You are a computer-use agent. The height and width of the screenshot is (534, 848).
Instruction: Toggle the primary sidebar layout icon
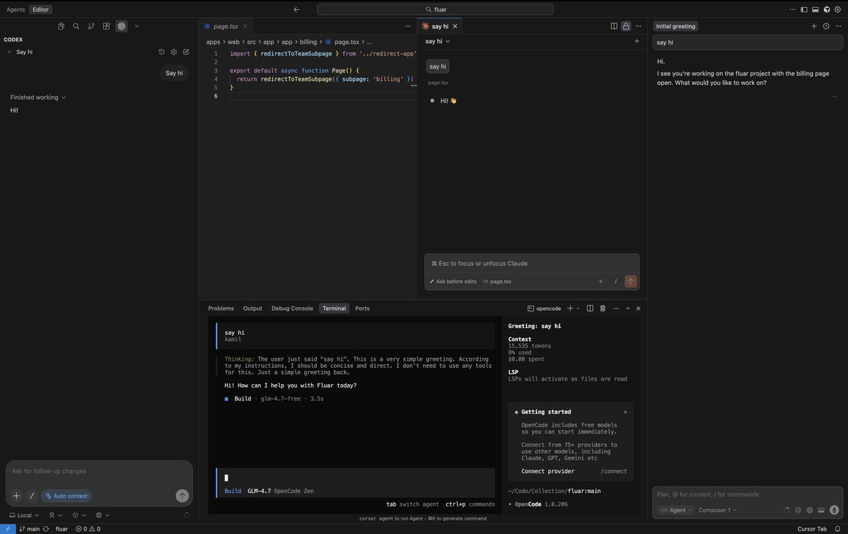pos(803,9)
